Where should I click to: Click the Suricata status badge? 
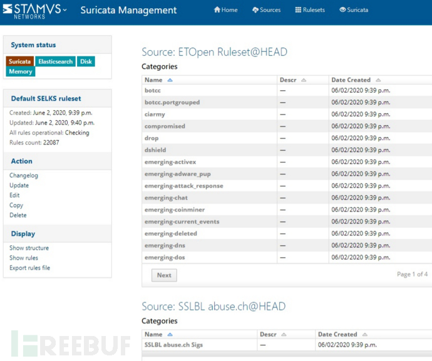click(x=20, y=61)
